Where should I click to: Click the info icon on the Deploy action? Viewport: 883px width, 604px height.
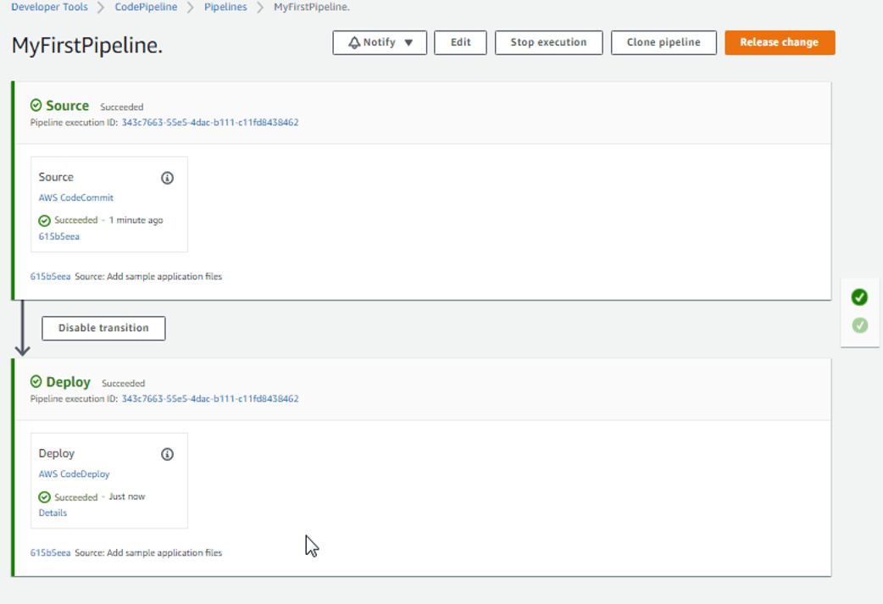pyautogui.click(x=167, y=454)
